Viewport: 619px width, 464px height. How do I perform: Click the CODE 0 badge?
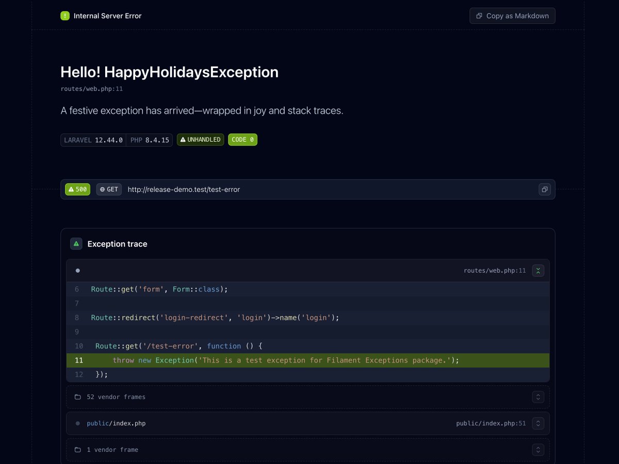point(242,140)
